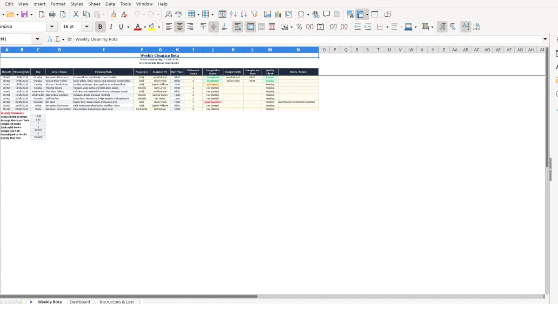The width and height of the screenshot is (558, 314).
Task: Insert a comment
Action: click(326, 14)
